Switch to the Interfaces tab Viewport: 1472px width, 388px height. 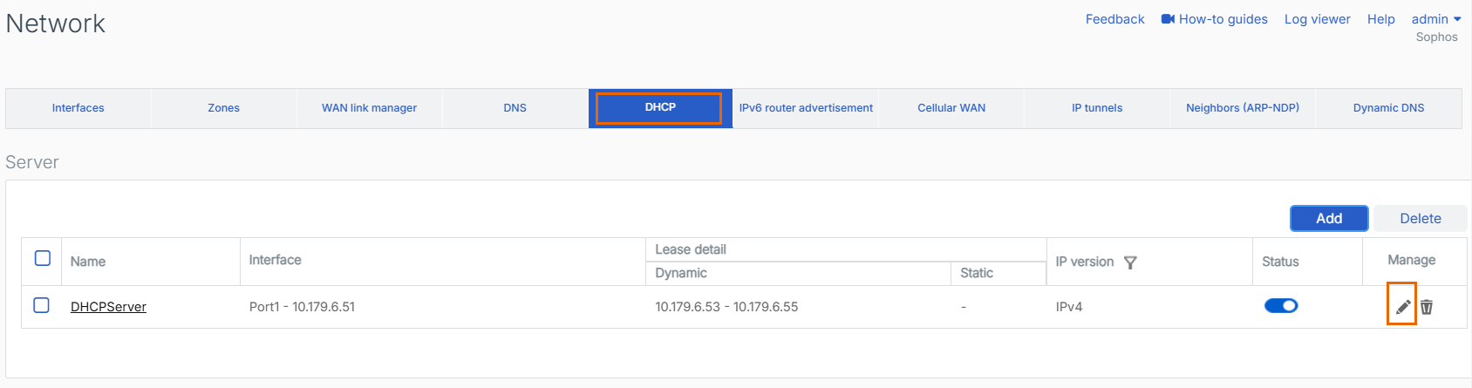coord(78,108)
